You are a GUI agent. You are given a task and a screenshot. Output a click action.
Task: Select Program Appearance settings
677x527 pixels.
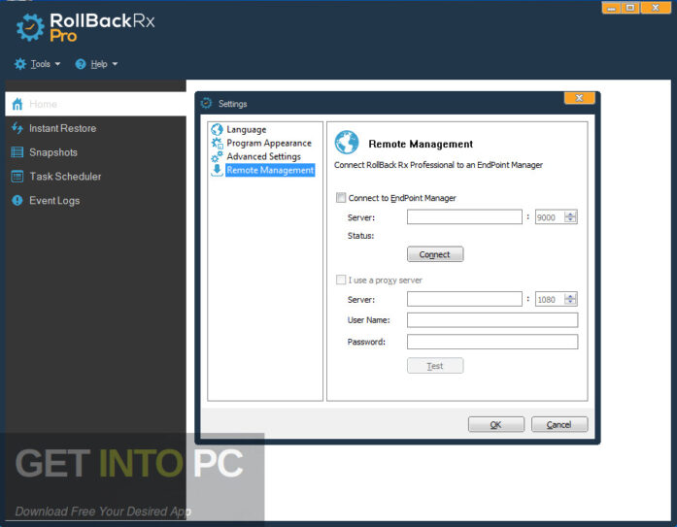click(269, 143)
